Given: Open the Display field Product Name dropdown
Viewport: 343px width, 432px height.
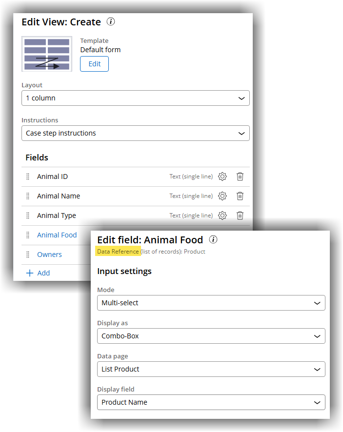Looking at the screenshot, I should click(x=211, y=402).
